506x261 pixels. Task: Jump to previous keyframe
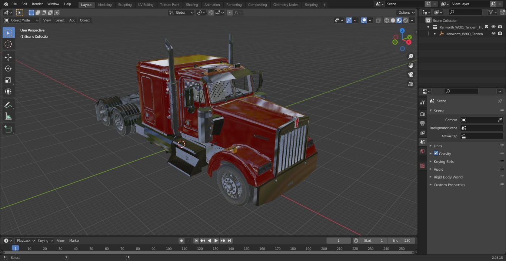point(203,241)
